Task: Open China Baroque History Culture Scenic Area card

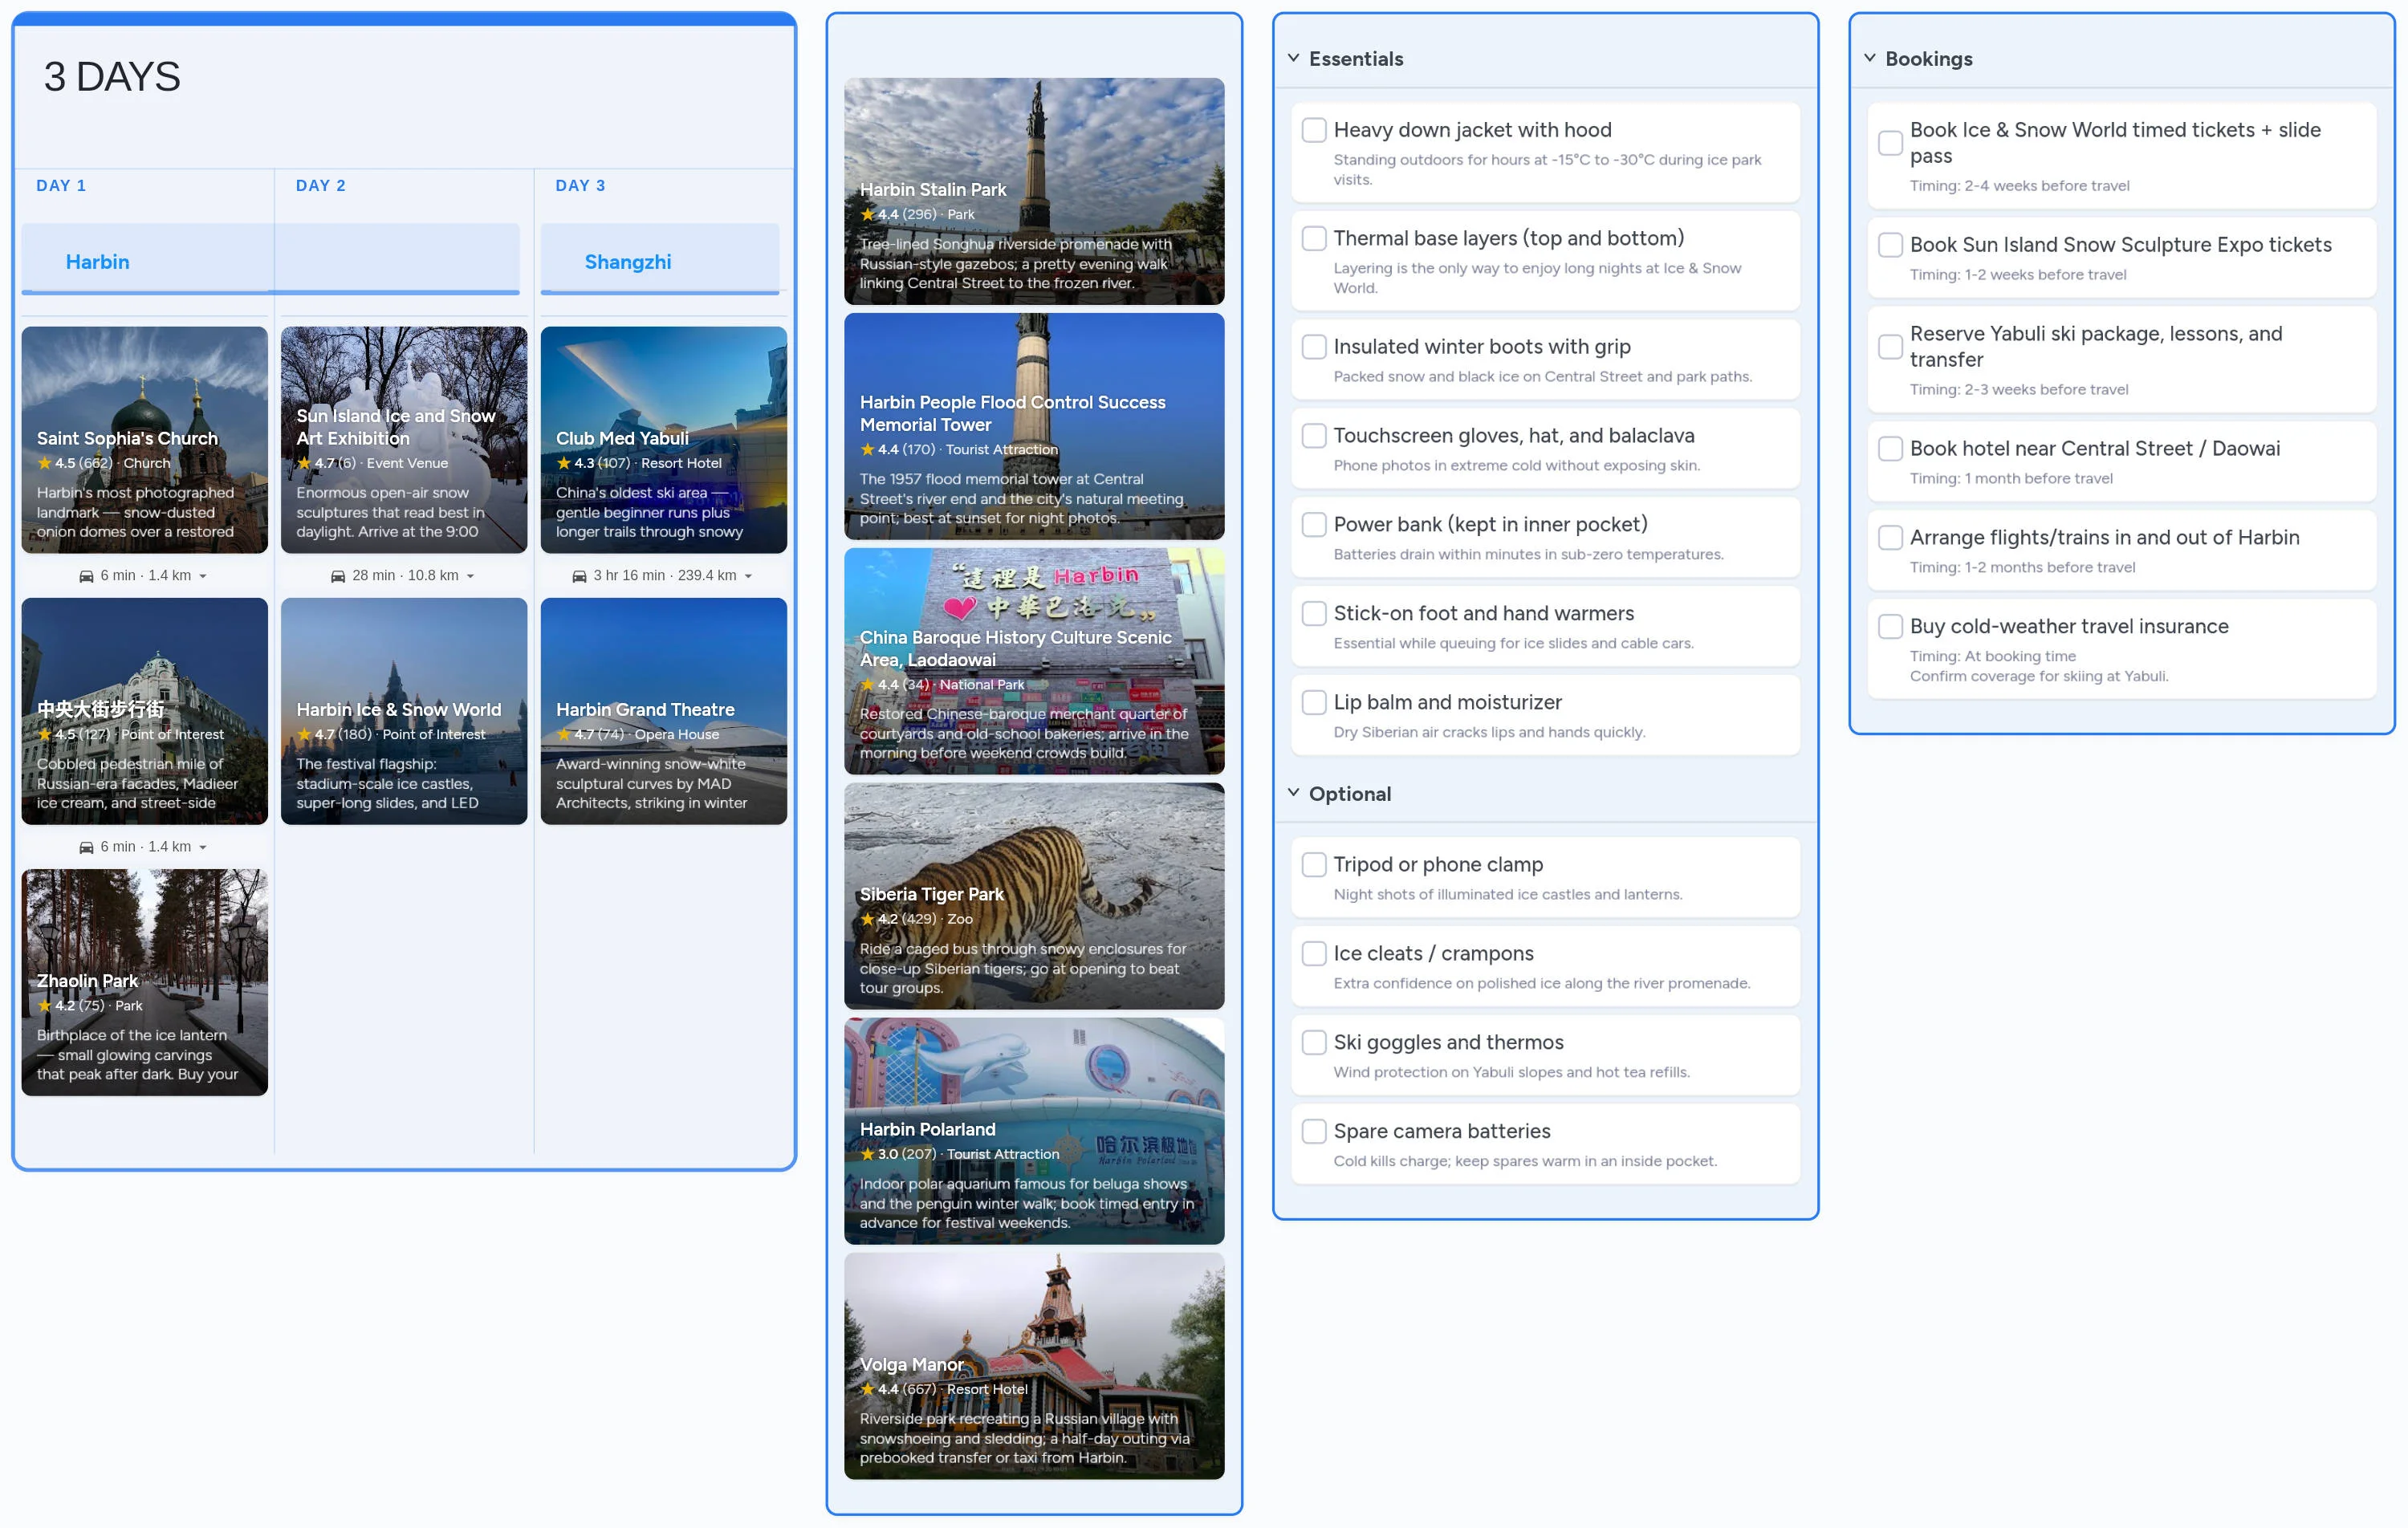Action: [x=1034, y=661]
